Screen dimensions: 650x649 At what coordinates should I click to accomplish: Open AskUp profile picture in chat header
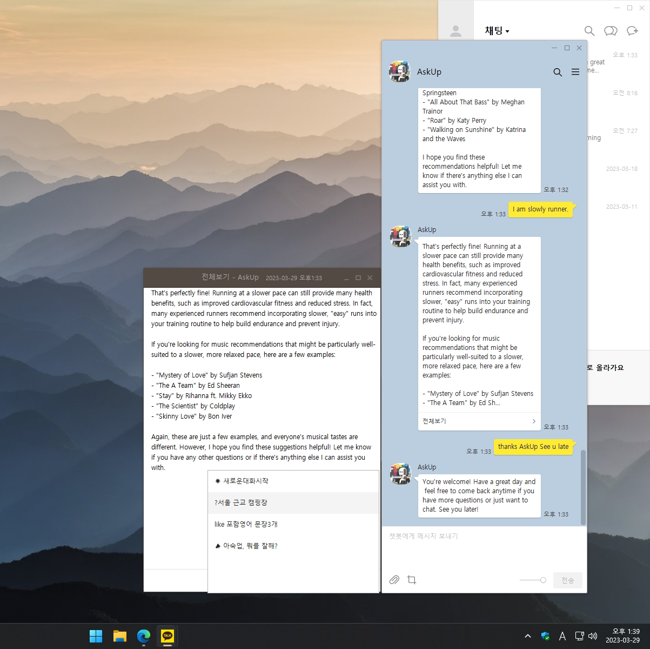pos(400,71)
